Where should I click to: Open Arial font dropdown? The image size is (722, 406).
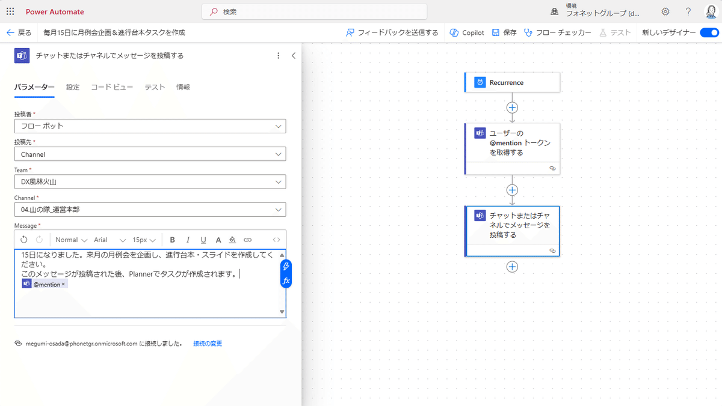[x=110, y=240]
